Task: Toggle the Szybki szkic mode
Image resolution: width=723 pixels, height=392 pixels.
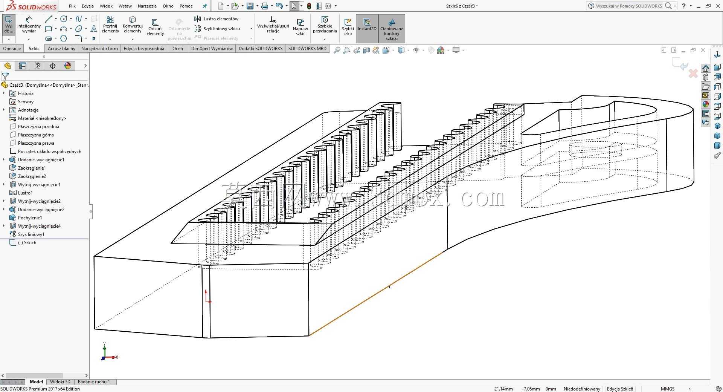Action: point(348,27)
